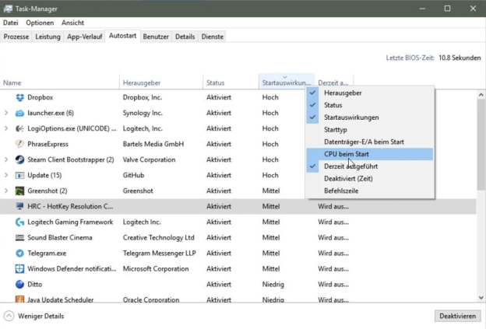Click the Windows Defender notification icon

(x=19, y=268)
